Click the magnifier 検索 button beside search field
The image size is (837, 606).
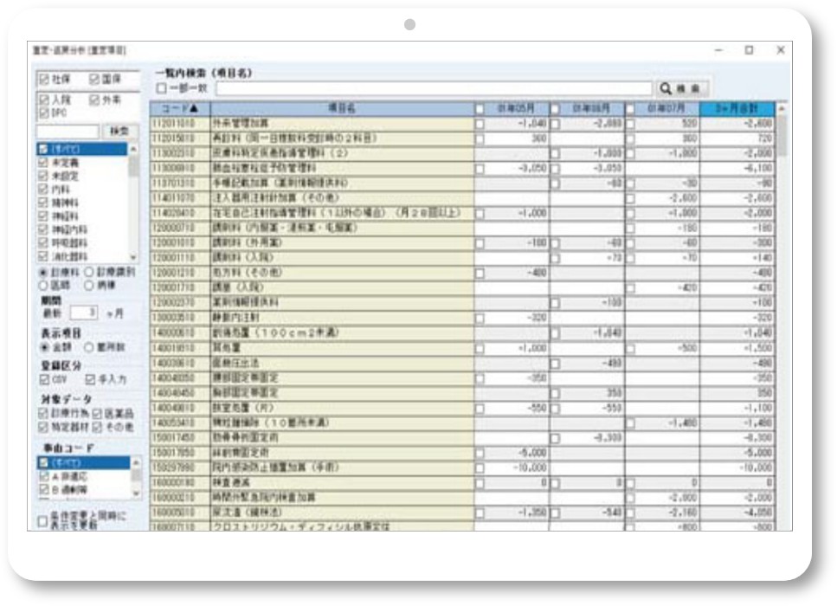[682, 88]
